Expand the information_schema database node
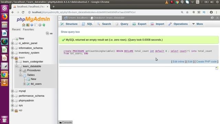Viewport: 220px width, 124px height. 12,48
